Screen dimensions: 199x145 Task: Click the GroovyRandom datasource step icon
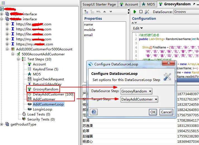[29, 89]
